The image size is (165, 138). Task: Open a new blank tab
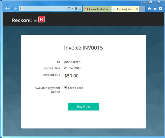point(142,9)
